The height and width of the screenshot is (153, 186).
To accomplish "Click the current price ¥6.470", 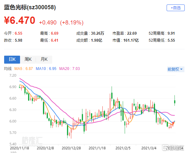I will (20, 20).
